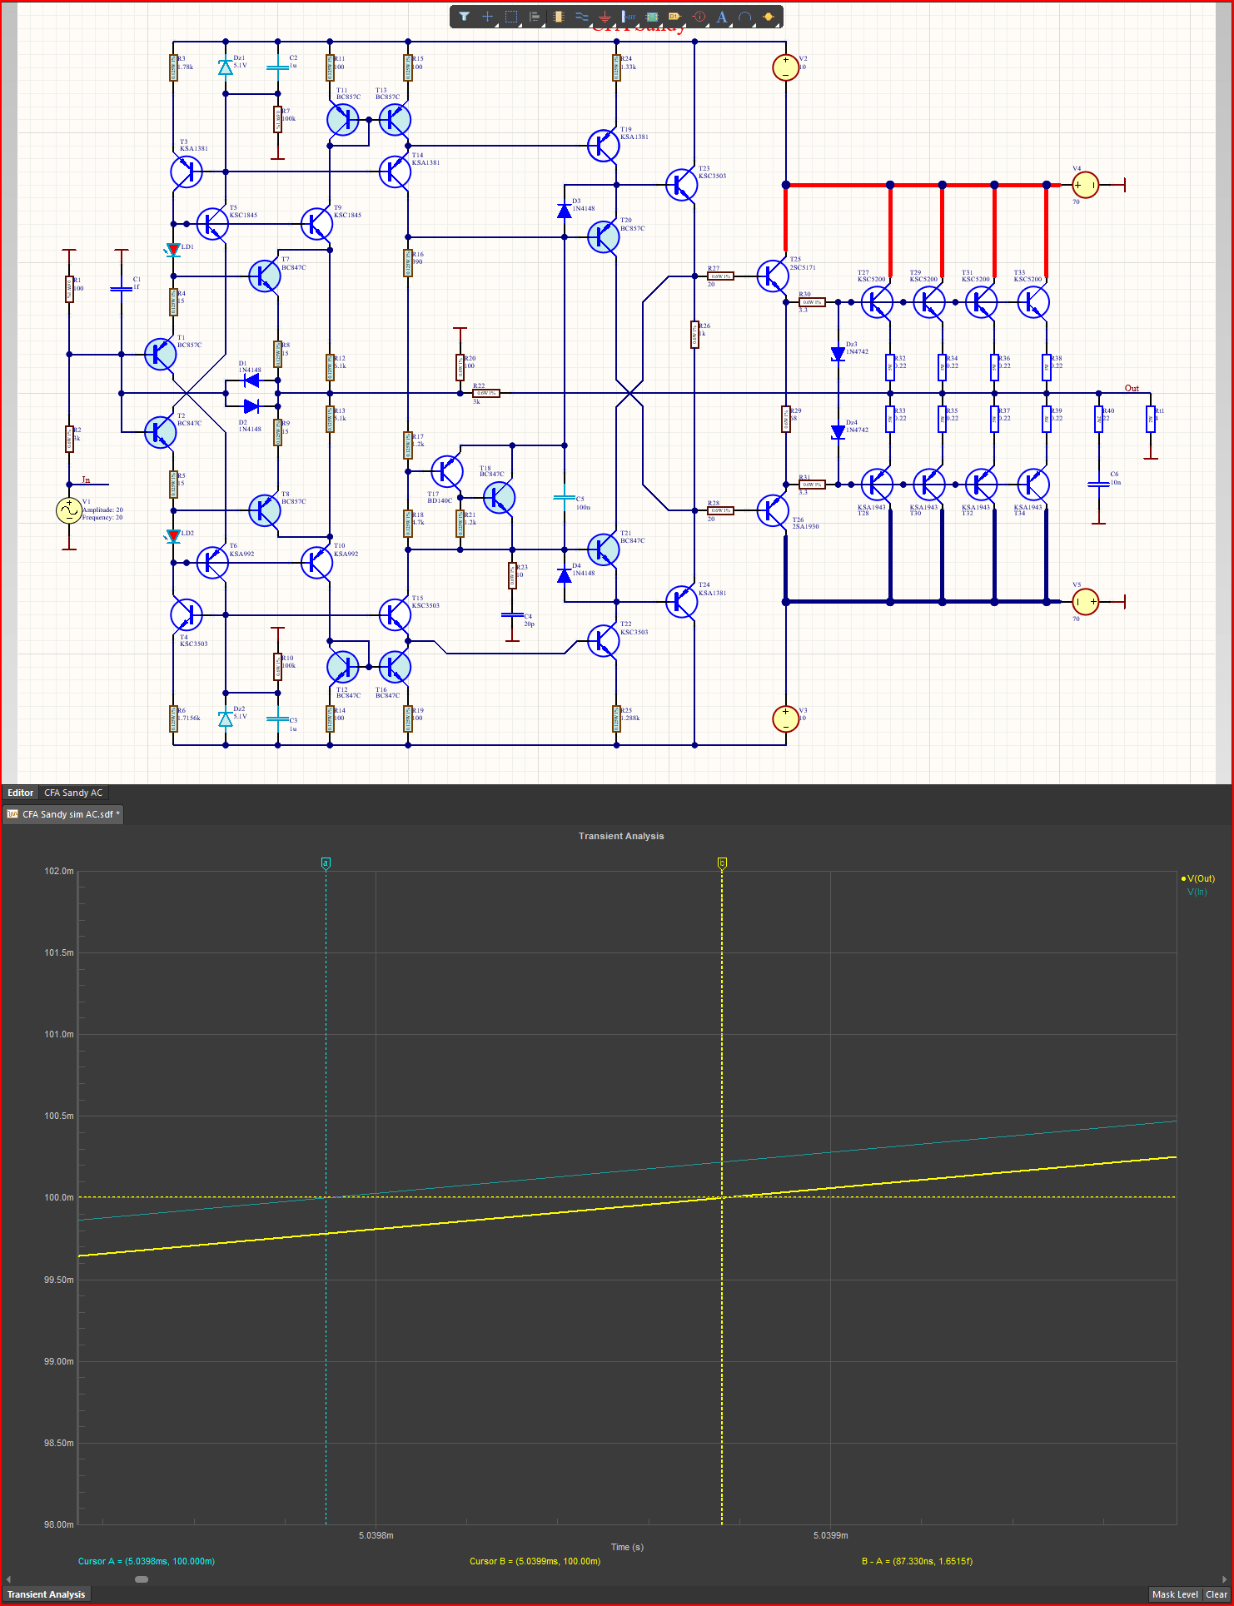This screenshot has width=1234, height=1606.
Task: Select voltage source V3 in schematic
Action: point(785,718)
